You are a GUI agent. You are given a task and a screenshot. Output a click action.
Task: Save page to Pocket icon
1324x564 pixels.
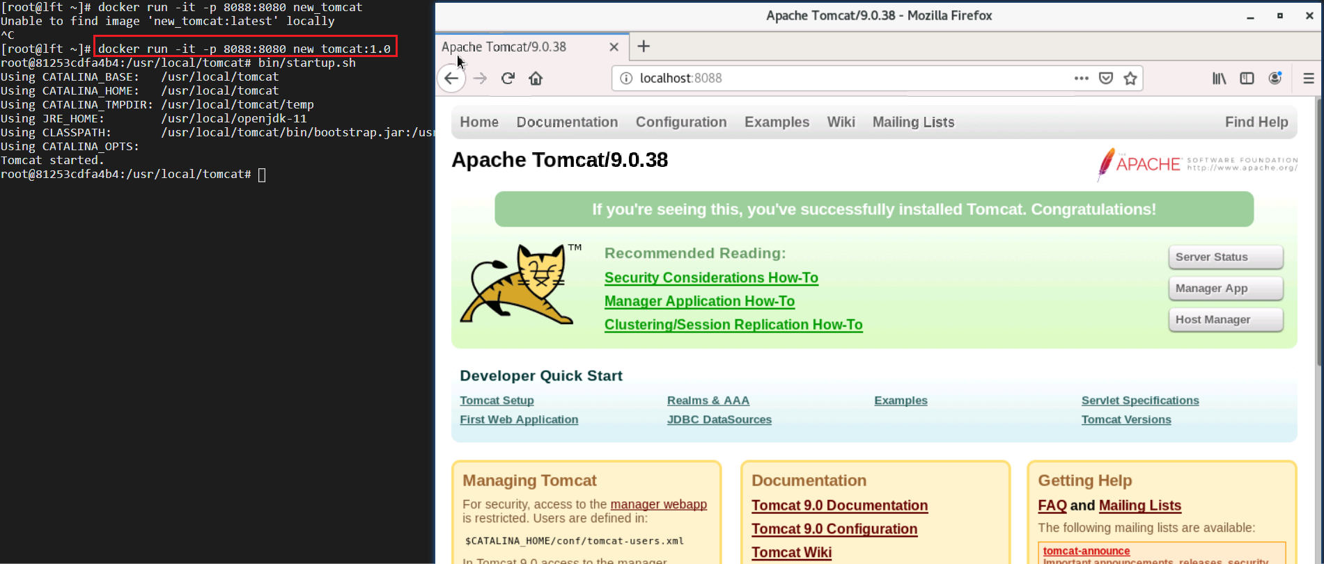tap(1106, 78)
